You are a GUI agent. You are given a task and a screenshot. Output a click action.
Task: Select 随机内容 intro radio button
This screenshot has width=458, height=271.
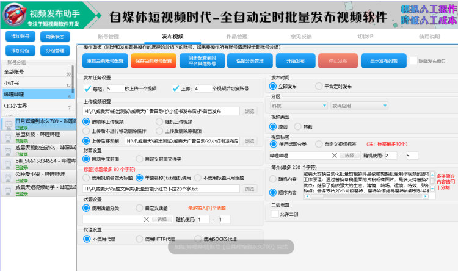point(273,179)
